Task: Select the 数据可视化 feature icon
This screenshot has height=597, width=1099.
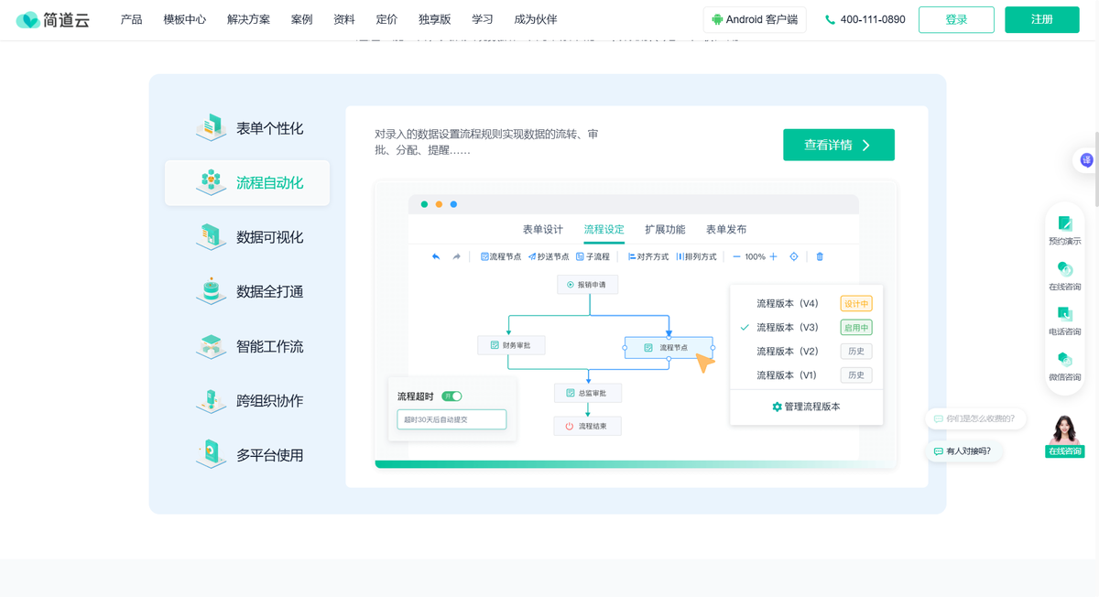Action: pyautogui.click(x=211, y=236)
